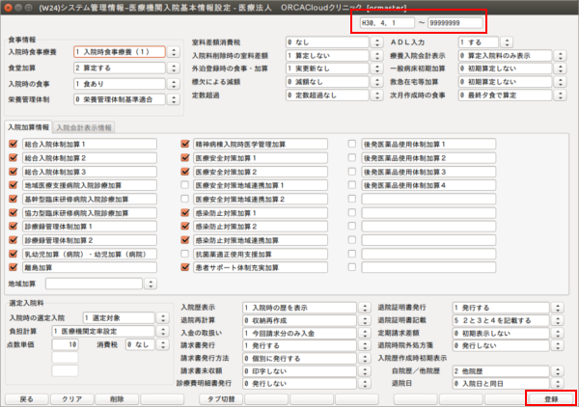This screenshot has height=407, width=579.
Task: Open the 入院時食事療養 dropdown
Action: click(x=175, y=50)
